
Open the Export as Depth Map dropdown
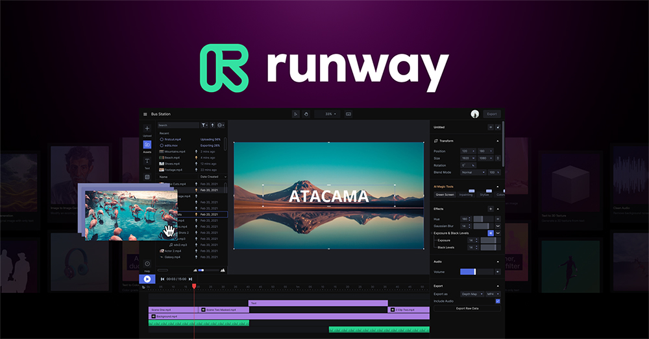pyautogui.click(x=472, y=294)
